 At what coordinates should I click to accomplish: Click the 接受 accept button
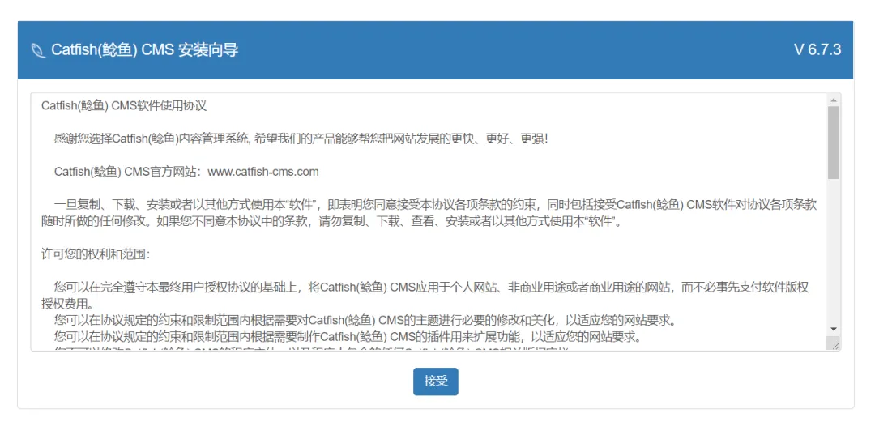click(435, 382)
